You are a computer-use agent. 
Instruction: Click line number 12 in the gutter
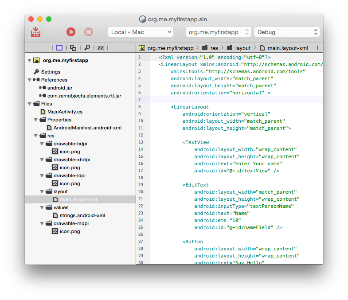(x=141, y=135)
